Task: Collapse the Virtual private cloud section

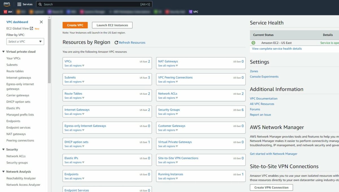Action: tap(3, 51)
